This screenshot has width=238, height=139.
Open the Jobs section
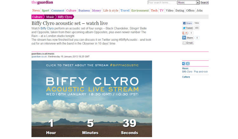pyautogui.click(x=200, y=10)
